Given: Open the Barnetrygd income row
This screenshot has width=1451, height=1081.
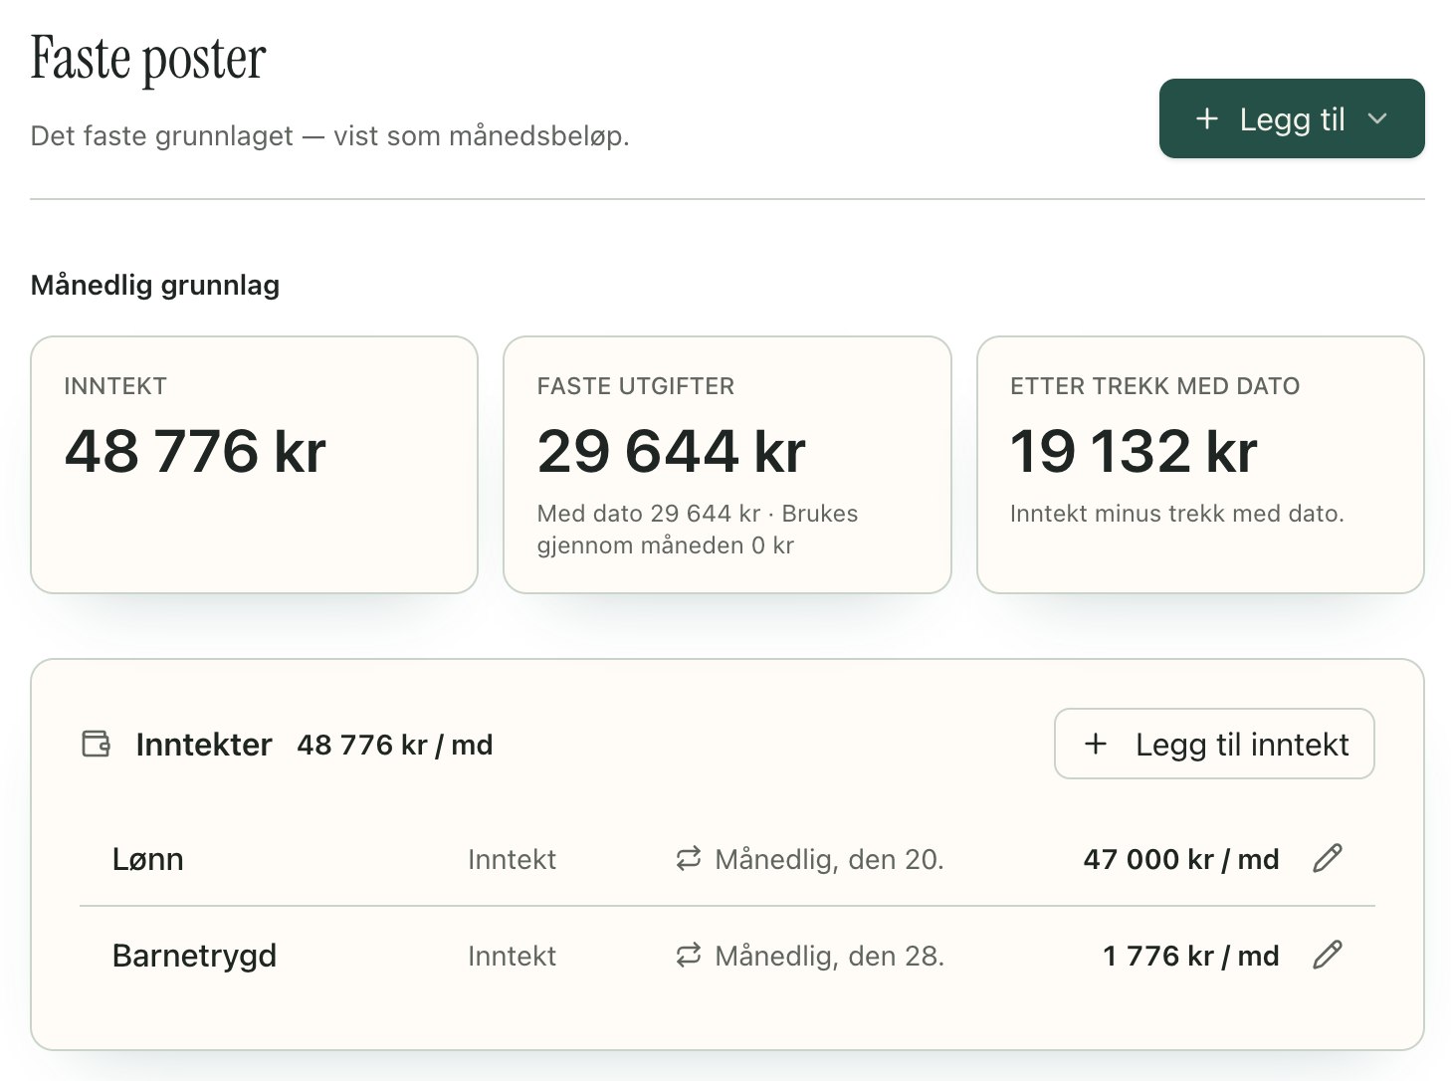Looking at the screenshot, I should [x=727, y=956].
